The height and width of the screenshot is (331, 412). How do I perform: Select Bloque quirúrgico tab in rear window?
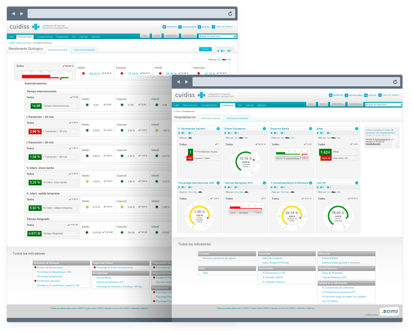coord(25,37)
